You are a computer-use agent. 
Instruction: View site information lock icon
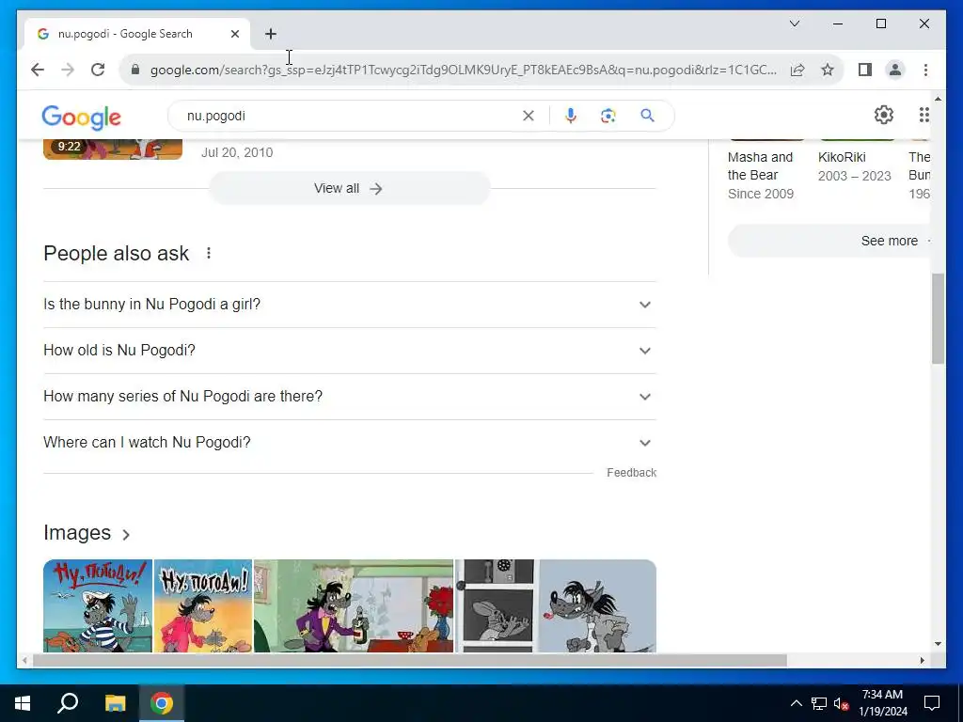point(135,70)
